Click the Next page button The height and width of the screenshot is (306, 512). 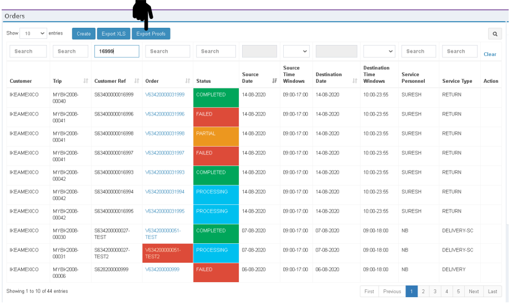[474, 292]
